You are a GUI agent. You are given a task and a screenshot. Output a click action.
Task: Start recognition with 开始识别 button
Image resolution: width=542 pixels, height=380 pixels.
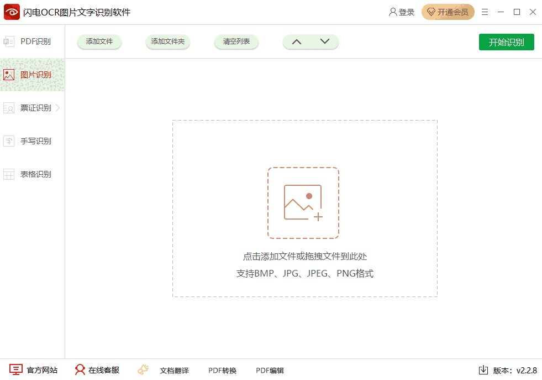tap(506, 41)
